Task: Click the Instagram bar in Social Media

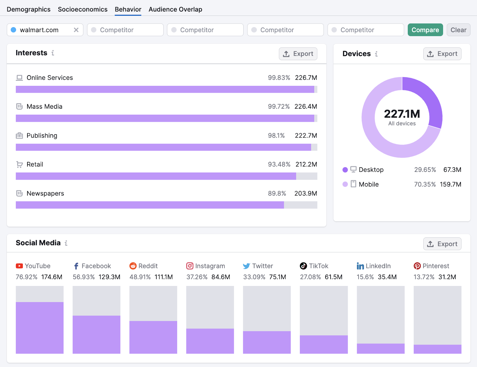Action: coord(210,320)
